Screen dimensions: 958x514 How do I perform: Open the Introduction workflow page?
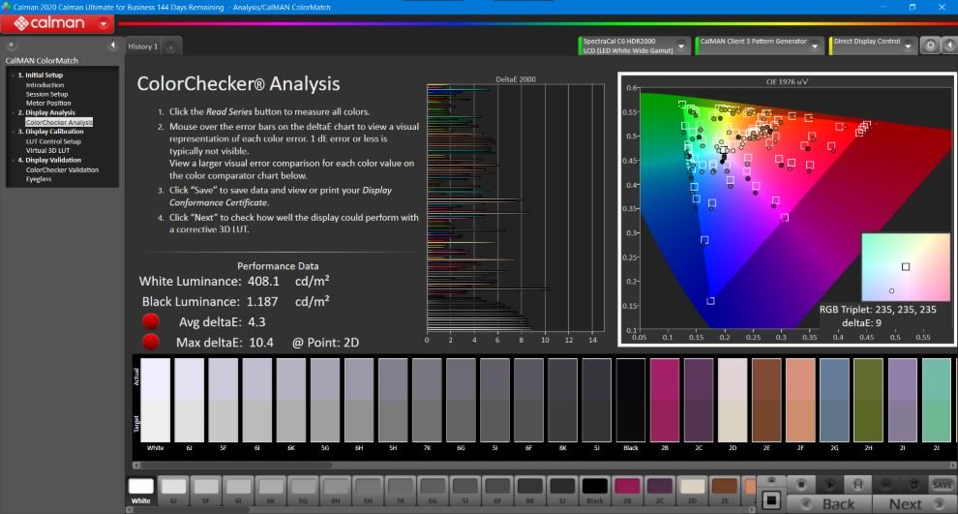(x=45, y=85)
